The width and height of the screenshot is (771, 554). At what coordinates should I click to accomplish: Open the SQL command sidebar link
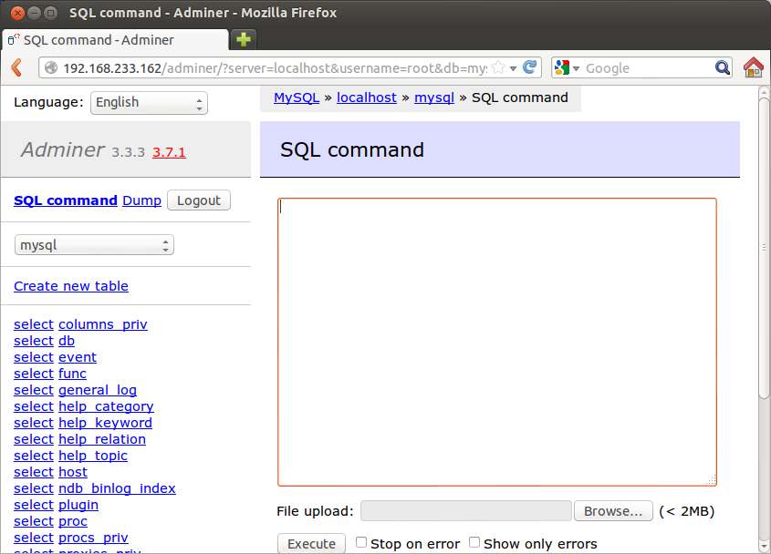(x=66, y=200)
